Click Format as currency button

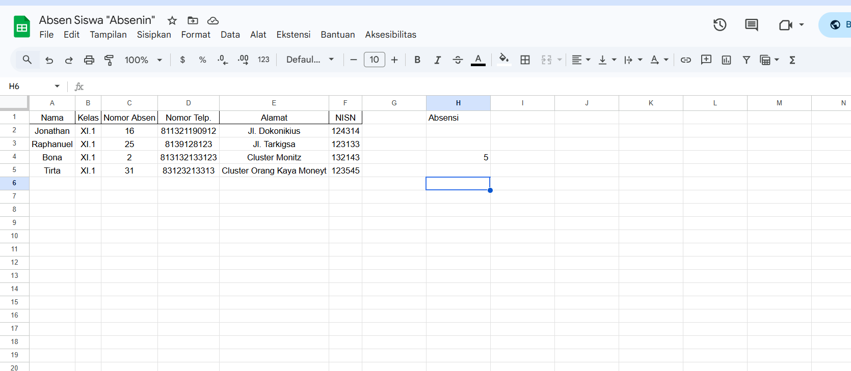coord(182,60)
